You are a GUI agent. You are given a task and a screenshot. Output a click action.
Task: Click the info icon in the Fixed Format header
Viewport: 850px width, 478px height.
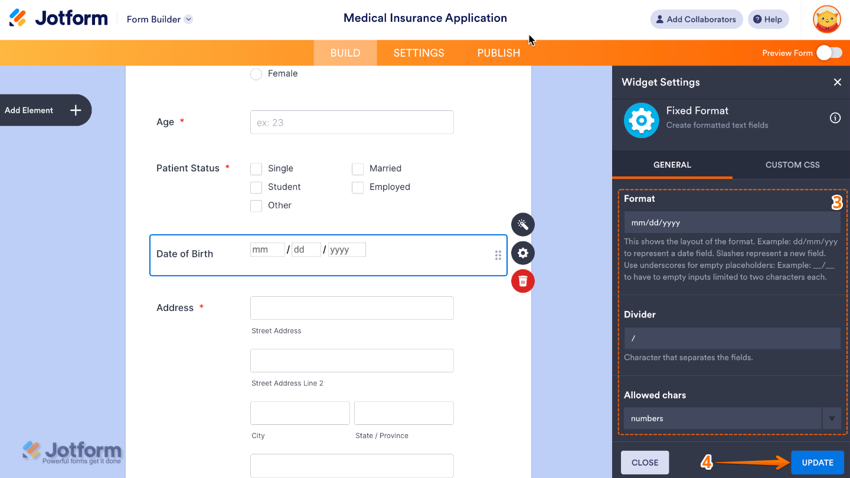835,118
